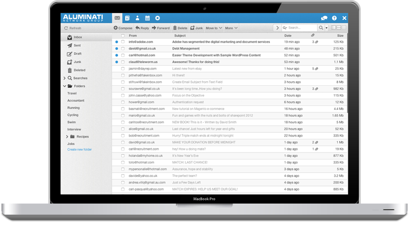This screenshot has width=409, height=227.
Task: Click the Create new folder link
Action: [79, 149]
